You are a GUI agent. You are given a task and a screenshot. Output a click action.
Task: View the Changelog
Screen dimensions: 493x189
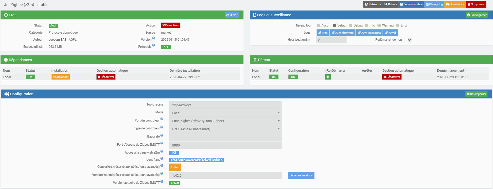click(434, 4)
